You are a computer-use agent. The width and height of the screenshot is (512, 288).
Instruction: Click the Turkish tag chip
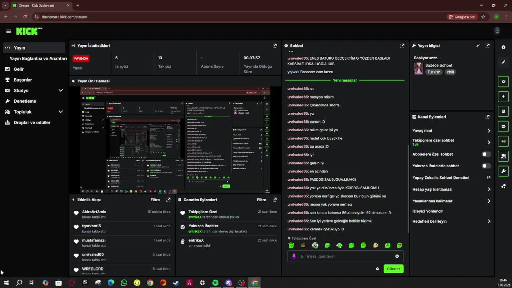click(x=434, y=72)
